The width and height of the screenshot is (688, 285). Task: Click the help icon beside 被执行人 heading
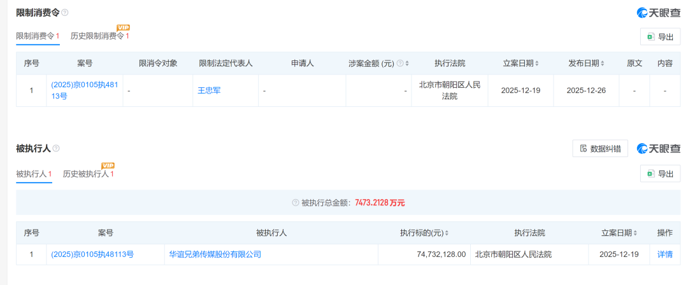(x=56, y=148)
